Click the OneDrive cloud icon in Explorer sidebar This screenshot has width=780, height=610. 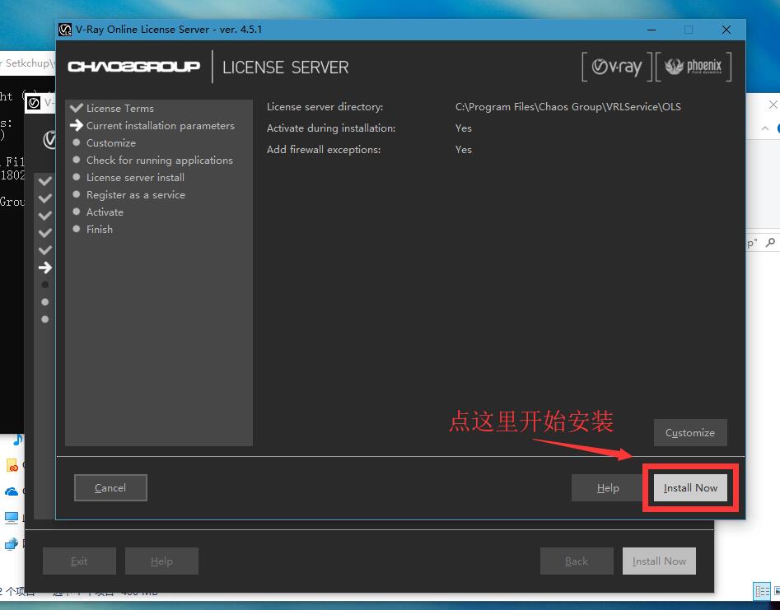click(x=12, y=491)
